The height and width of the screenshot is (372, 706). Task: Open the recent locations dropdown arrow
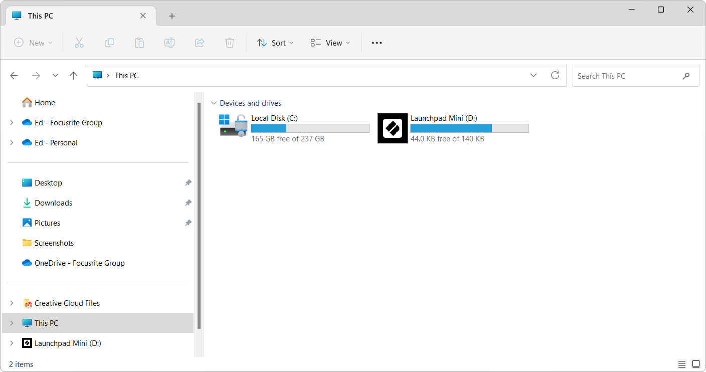[55, 76]
